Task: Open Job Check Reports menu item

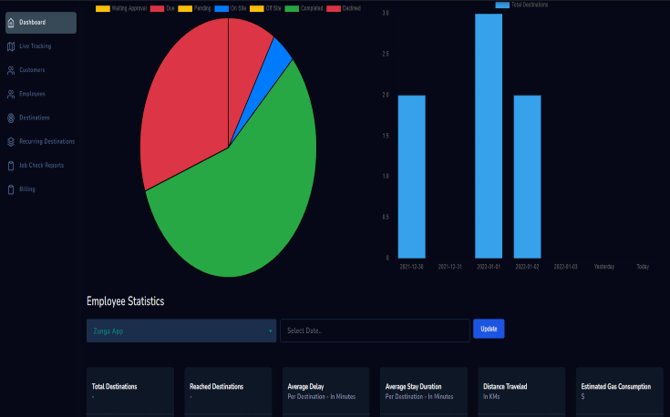Action: pyautogui.click(x=41, y=166)
